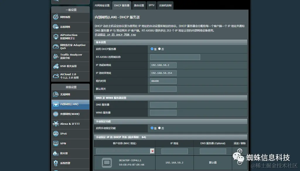Image resolution: width=300 pixels, height=171 pixels.
Task: Switch to the 路由设置 tab
Action: click(x=139, y=6)
